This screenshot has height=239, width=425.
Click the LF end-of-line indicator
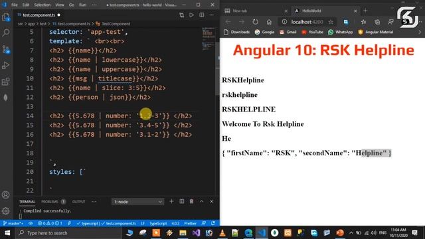click(143, 223)
